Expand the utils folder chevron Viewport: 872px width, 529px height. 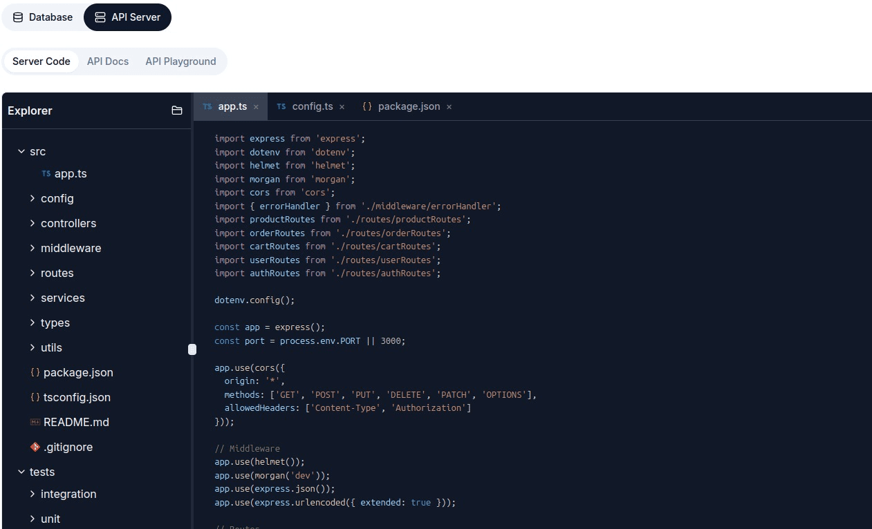pos(33,347)
